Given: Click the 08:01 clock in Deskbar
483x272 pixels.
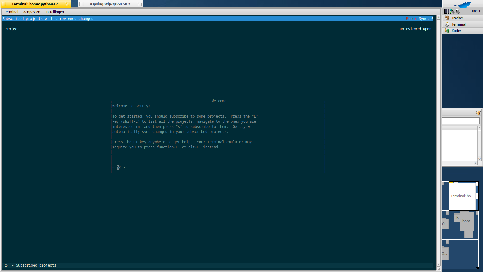Looking at the screenshot, I should tap(476, 11).
